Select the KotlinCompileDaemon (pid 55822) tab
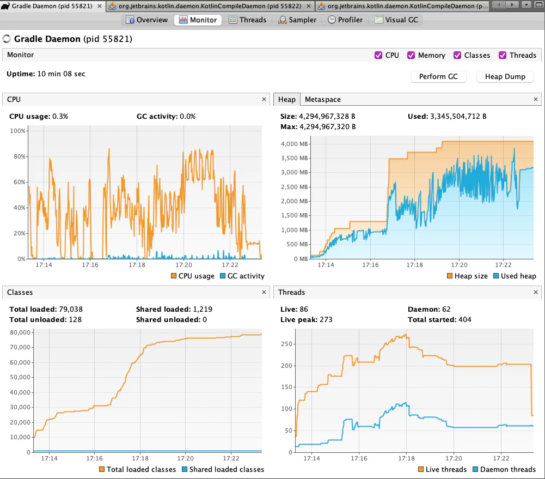 [210, 6]
